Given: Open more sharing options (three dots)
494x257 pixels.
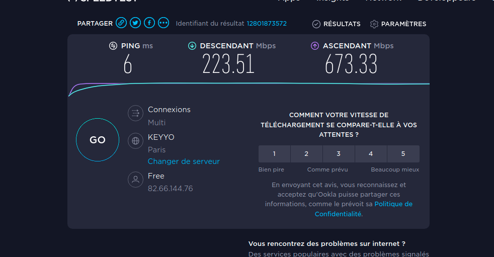Looking at the screenshot, I should pyautogui.click(x=163, y=23).
